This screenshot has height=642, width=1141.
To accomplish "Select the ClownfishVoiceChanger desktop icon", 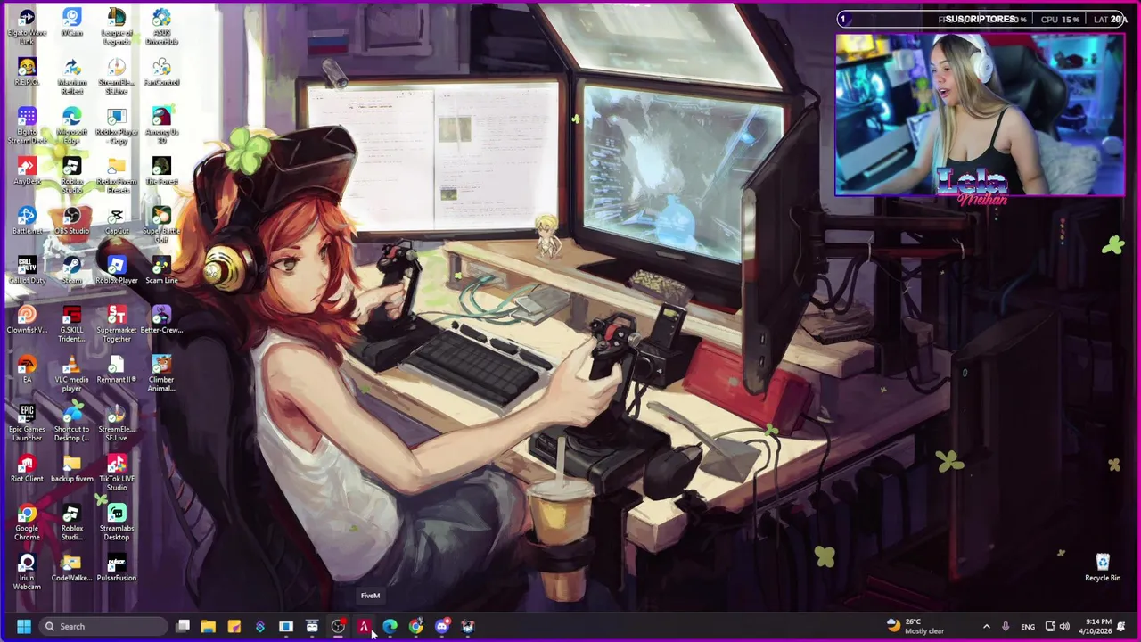I will (x=27, y=320).
